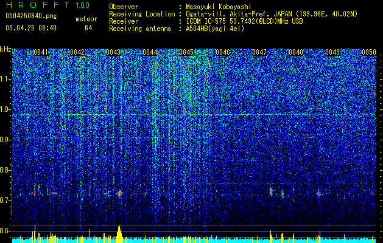
Task: Click the kHz axis unit label
Action: tap(5, 49)
